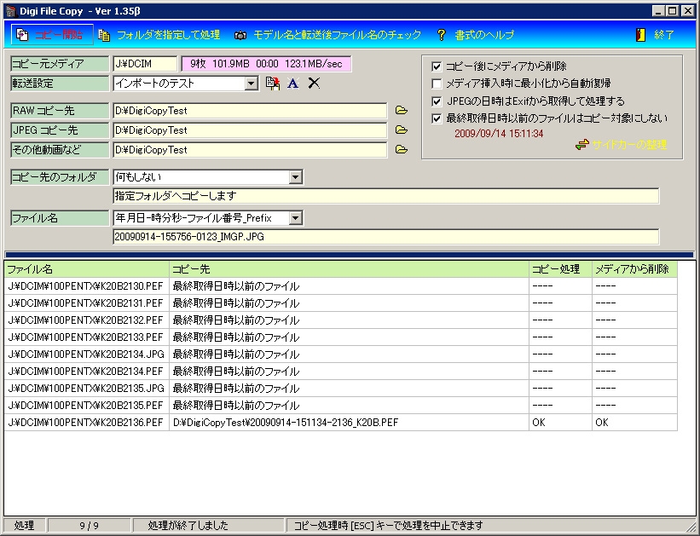700x536 pixels.
Task: Open モデル名と転送後ファイル名のチェック toolbar item
Action: click(x=328, y=35)
